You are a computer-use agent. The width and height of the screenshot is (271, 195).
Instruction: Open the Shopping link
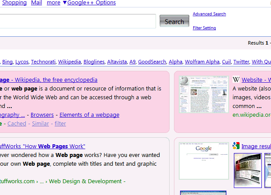pyautogui.click(x=14, y=3)
